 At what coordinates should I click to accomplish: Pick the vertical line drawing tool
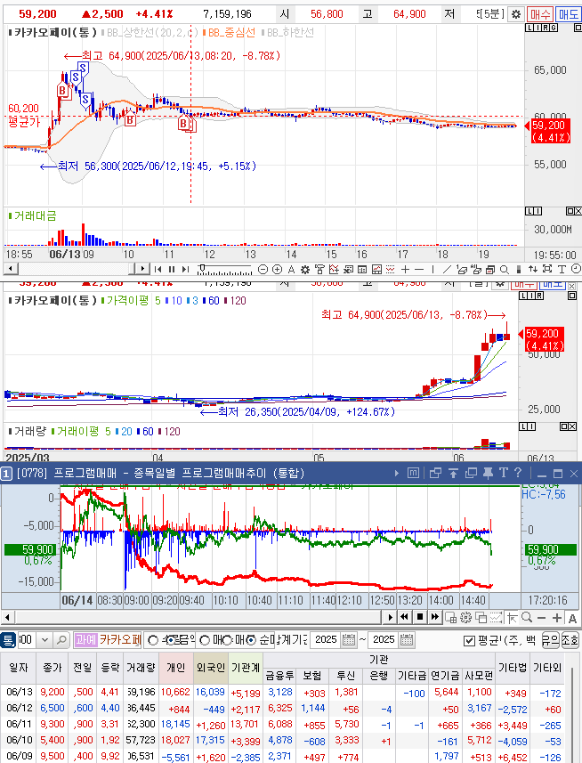pyautogui.click(x=432, y=269)
